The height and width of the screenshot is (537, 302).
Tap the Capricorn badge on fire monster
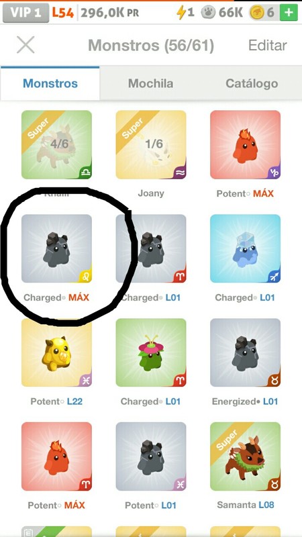(x=274, y=173)
